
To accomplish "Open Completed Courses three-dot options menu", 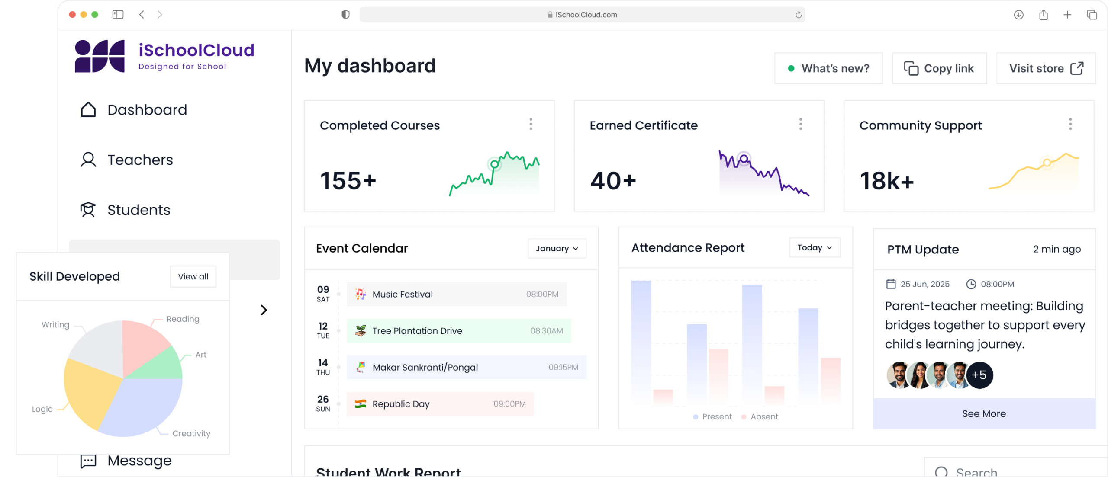I will [x=531, y=124].
